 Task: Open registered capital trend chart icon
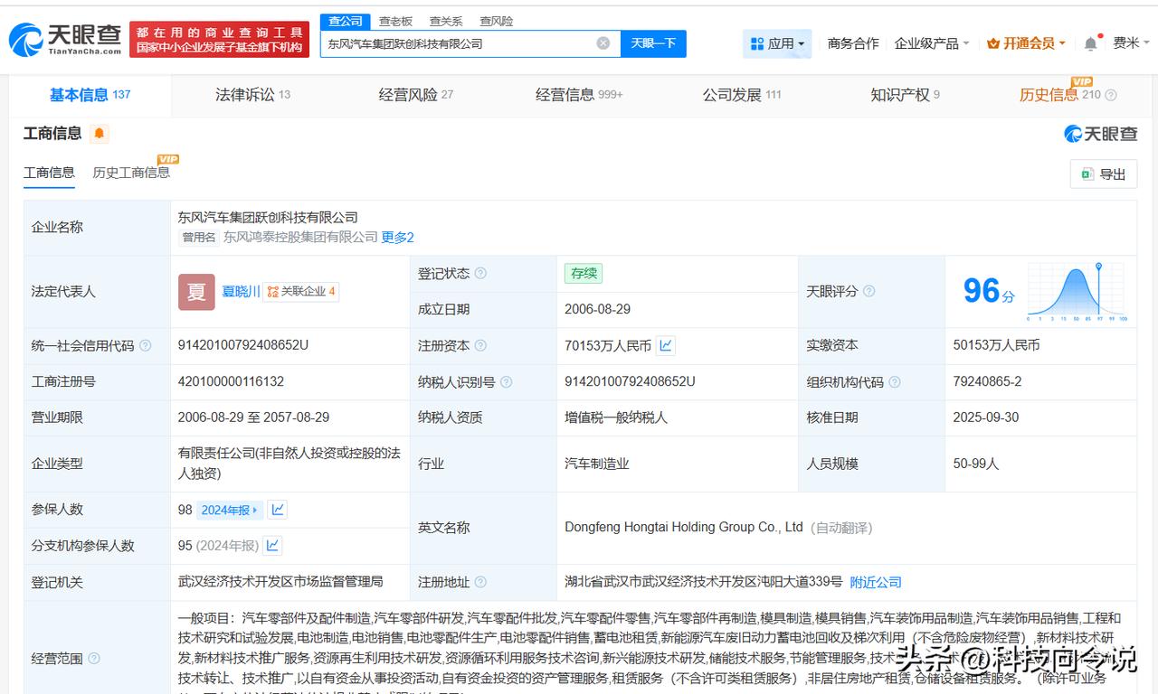click(x=666, y=345)
